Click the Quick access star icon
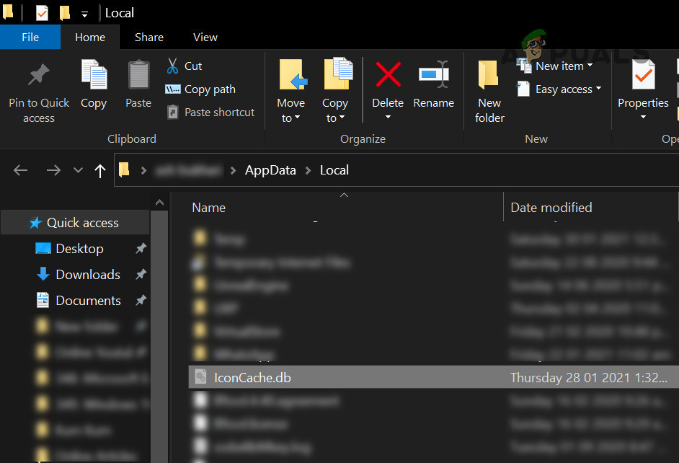This screenshot has height=463, width=679. (x=35, y=223)
